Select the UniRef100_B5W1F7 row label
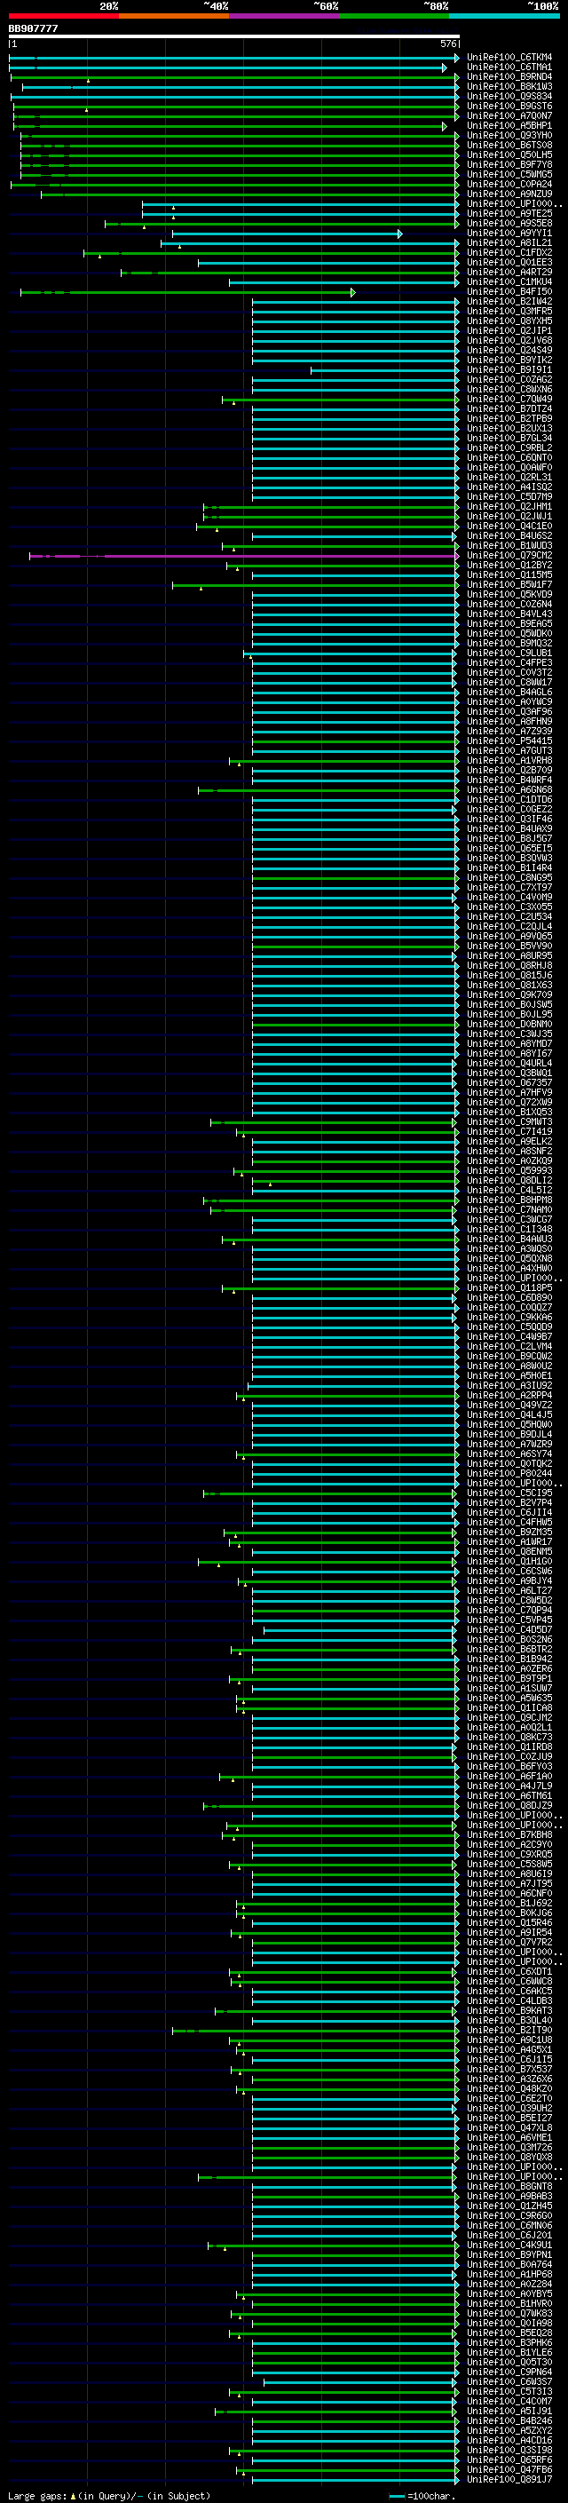Viewport: 568px width, 2503px height. [509, 585]
